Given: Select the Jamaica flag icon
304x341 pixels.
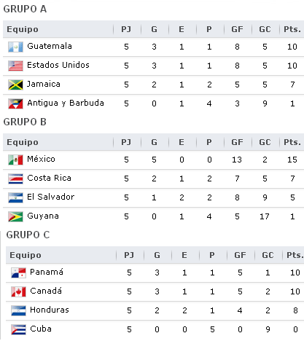Looking at the screenshot, I should click(15, 85).
